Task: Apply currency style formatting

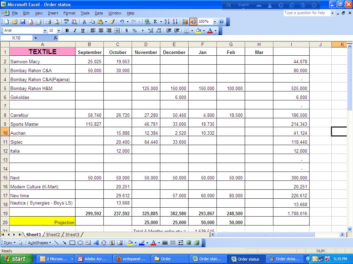Action: (127, 31)
